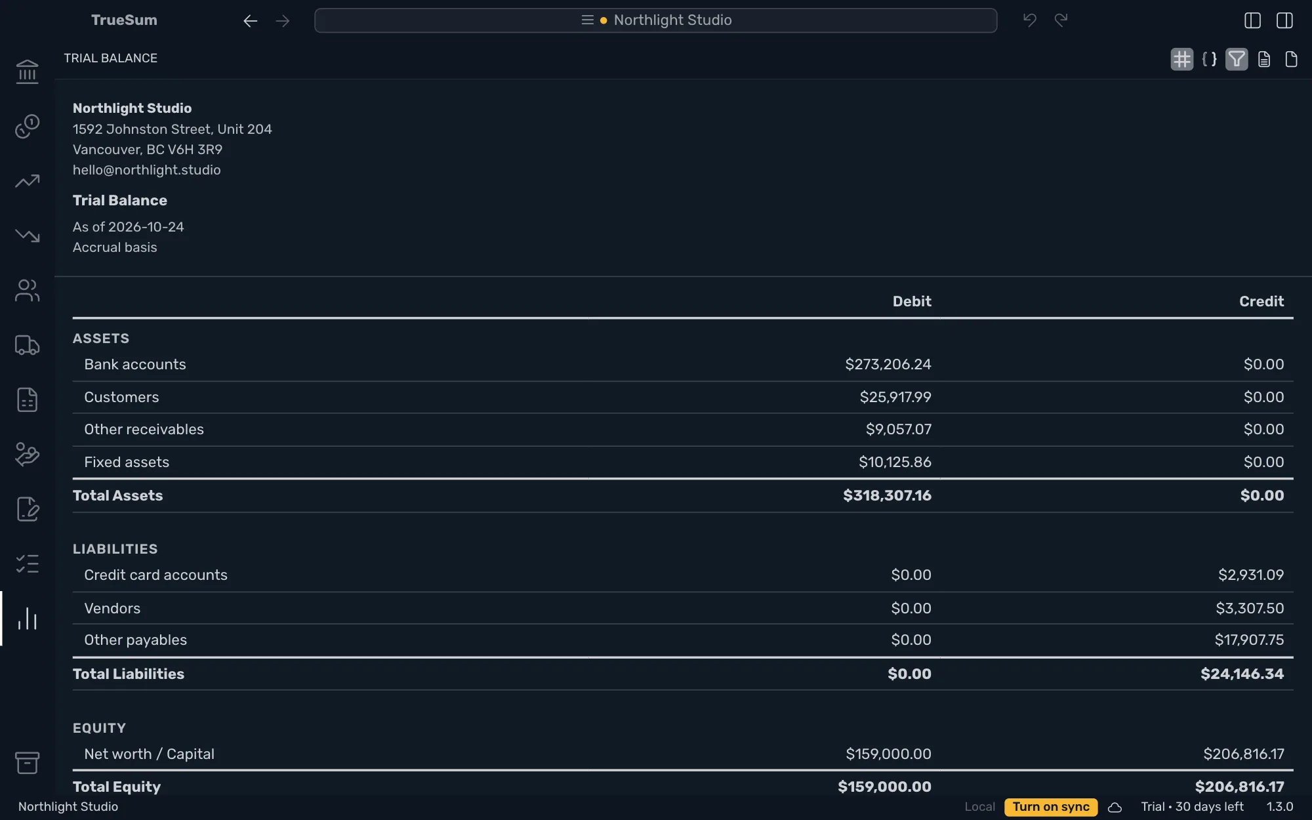Click the redo arrow icon
Viewport: 1312px width, 820px height.
[1061, 20]
